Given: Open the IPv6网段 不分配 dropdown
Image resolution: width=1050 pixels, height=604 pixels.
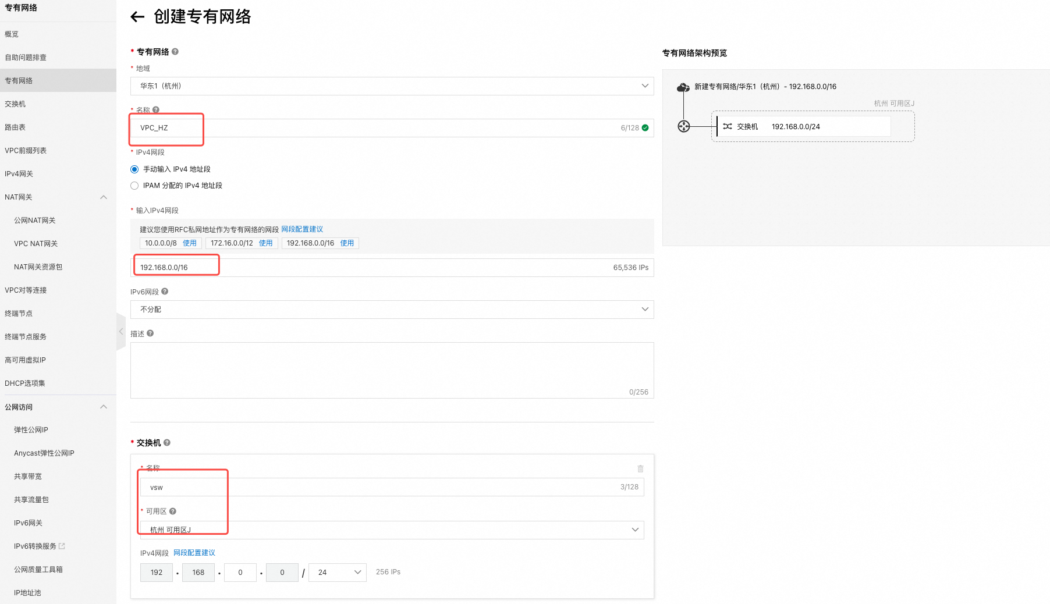Looking at the screenshot, I should pyautogui.click(x=392, y=310).
